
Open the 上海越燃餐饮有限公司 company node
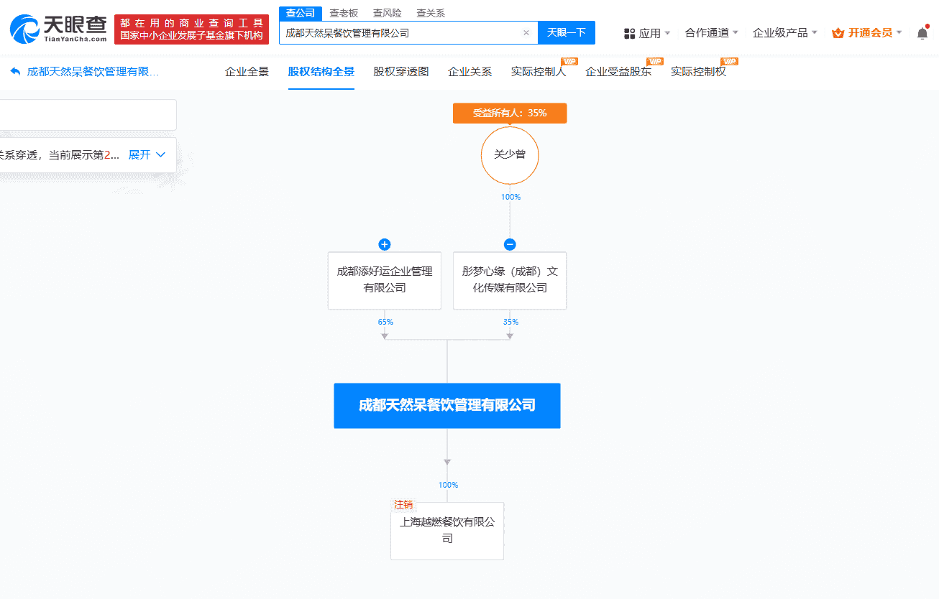pyautogui.click(x=447, y=531)
